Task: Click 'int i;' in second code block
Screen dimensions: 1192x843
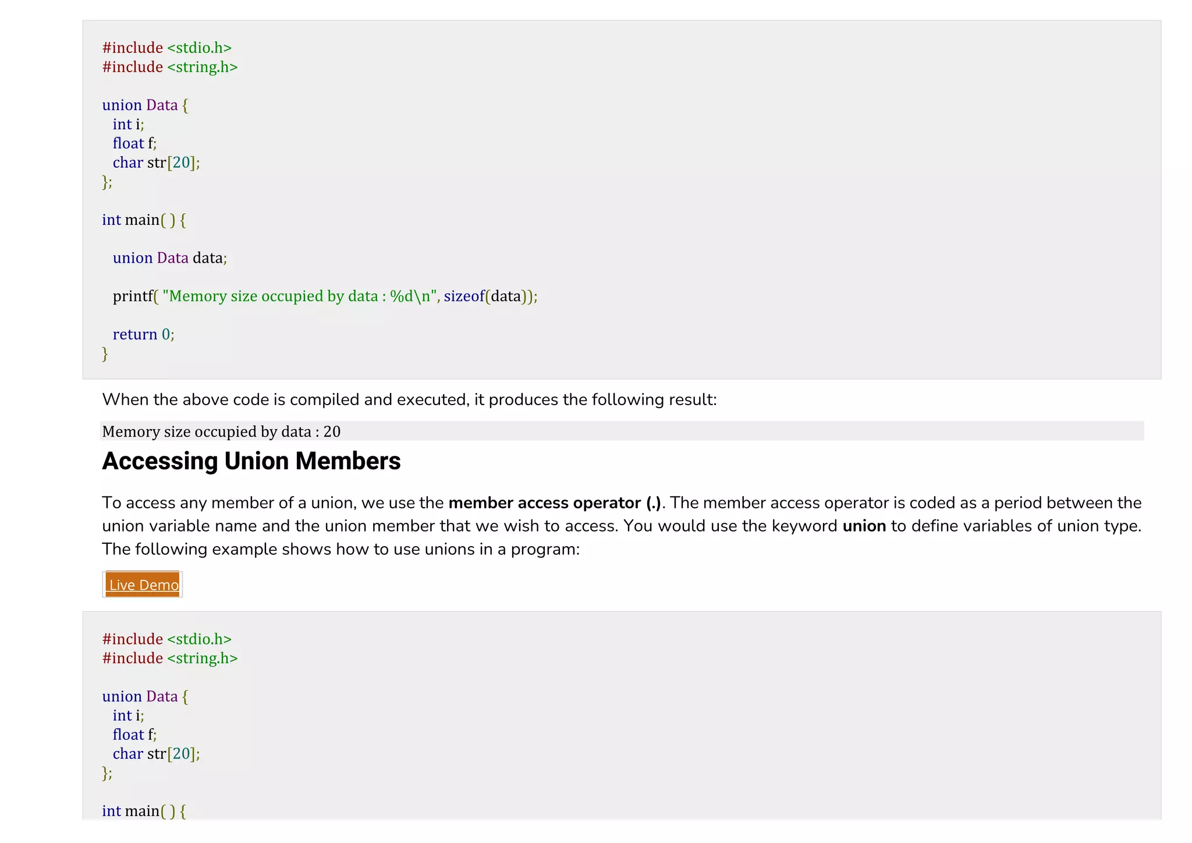Action: (129, 716)
